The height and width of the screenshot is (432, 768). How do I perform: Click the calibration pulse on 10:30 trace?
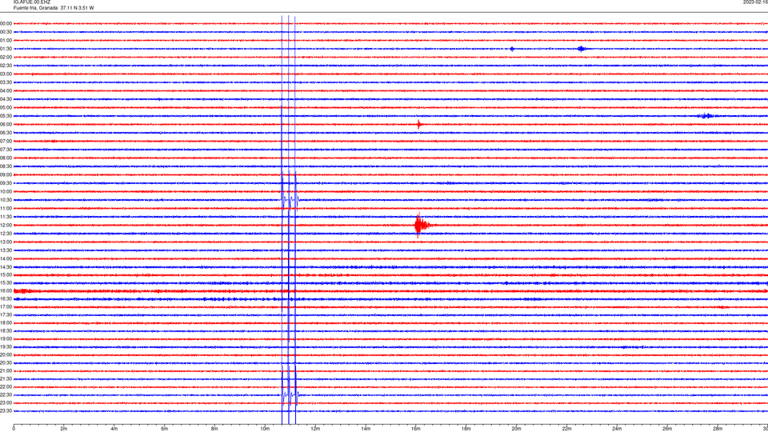(290, 200)
